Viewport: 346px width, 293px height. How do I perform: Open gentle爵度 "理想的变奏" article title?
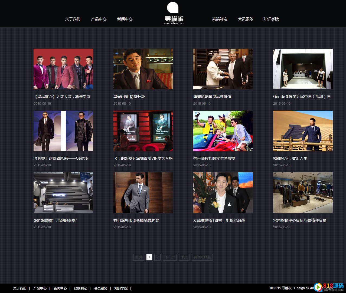click(x=56, y=220)
